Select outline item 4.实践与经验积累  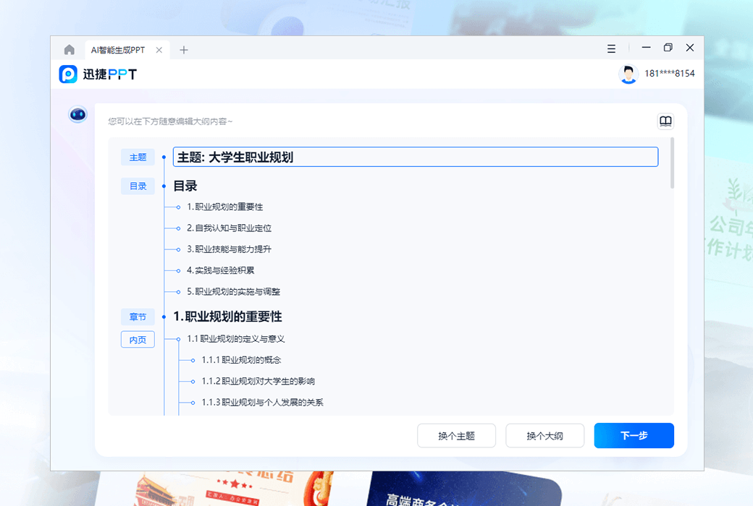220,270
